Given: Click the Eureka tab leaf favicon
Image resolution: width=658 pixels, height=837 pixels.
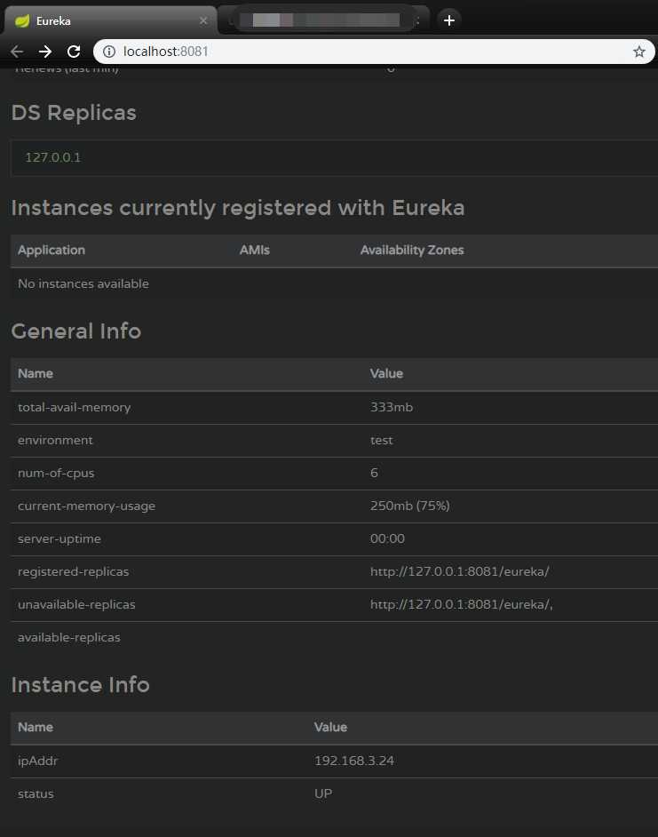Looking at the screenshot, I should click(22, 20).
